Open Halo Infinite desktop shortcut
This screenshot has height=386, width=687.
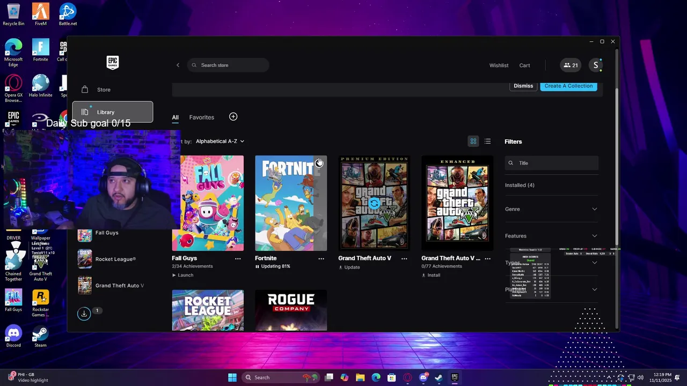40,86
